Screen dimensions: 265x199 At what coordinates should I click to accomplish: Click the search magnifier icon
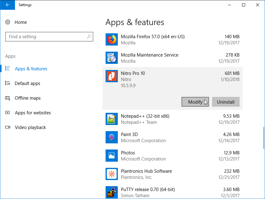point(88,37)
